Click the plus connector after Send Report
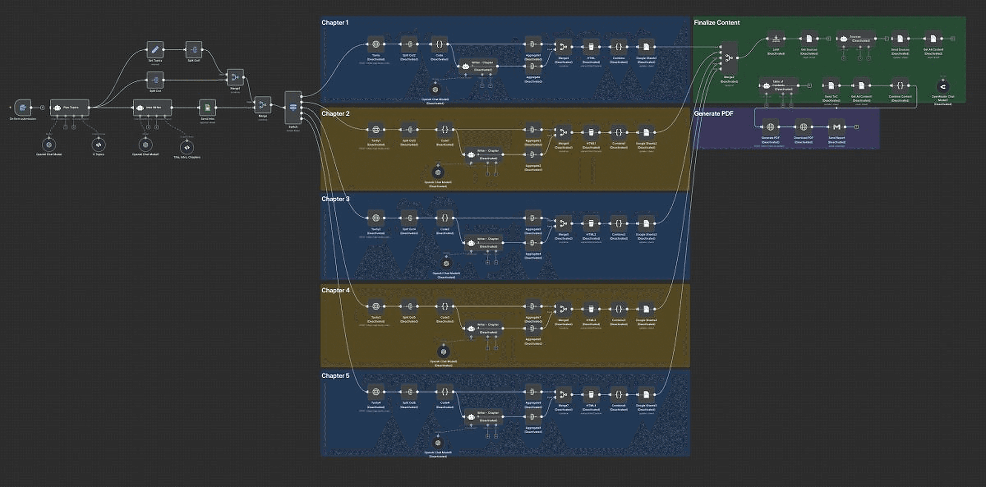986x487 pixels. coord(857,127)
